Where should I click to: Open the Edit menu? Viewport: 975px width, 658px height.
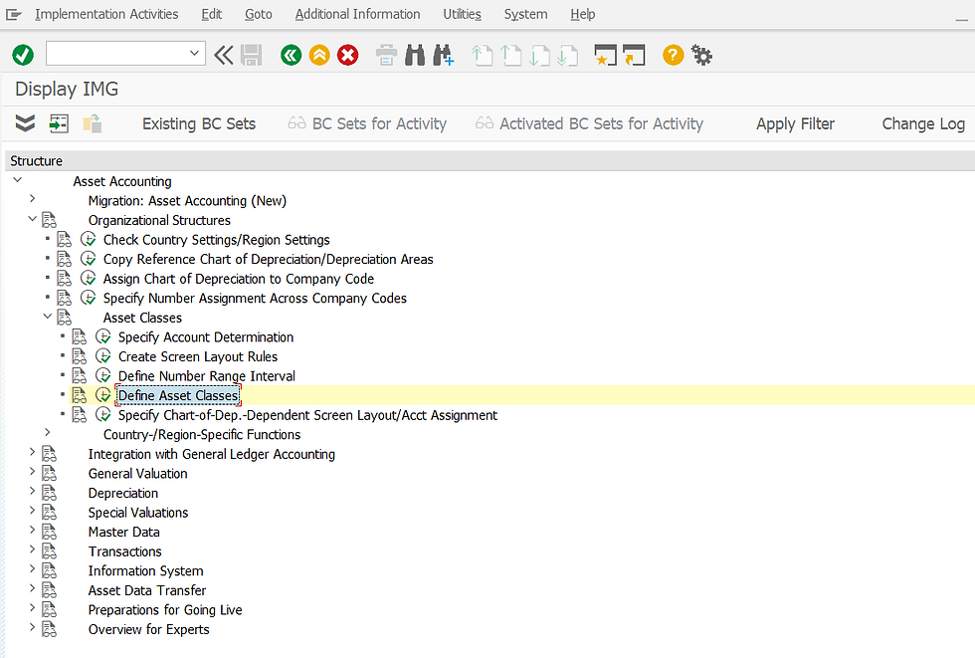tap(211, 14)
